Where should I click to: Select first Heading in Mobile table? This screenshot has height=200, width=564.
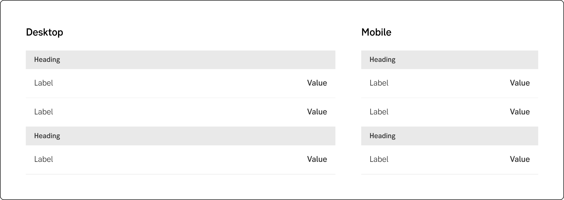pyautogui.click(x=382, y=60)
